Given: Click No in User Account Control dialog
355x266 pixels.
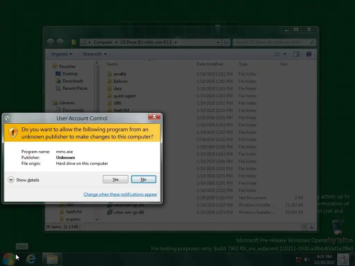Looking at the screenshot, I should (144, 179).
